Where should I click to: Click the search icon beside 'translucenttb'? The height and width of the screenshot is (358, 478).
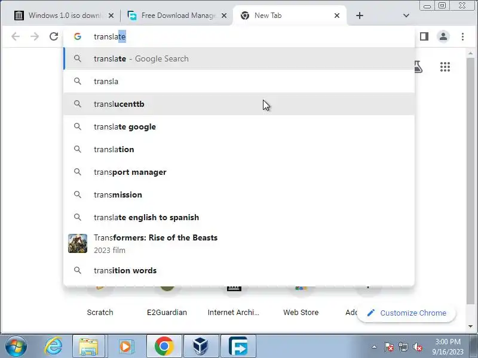(x=78, y=104)
